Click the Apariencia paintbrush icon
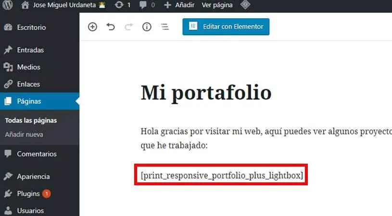Viewport: 392px width, 216px height. click(x=8, y=176)
